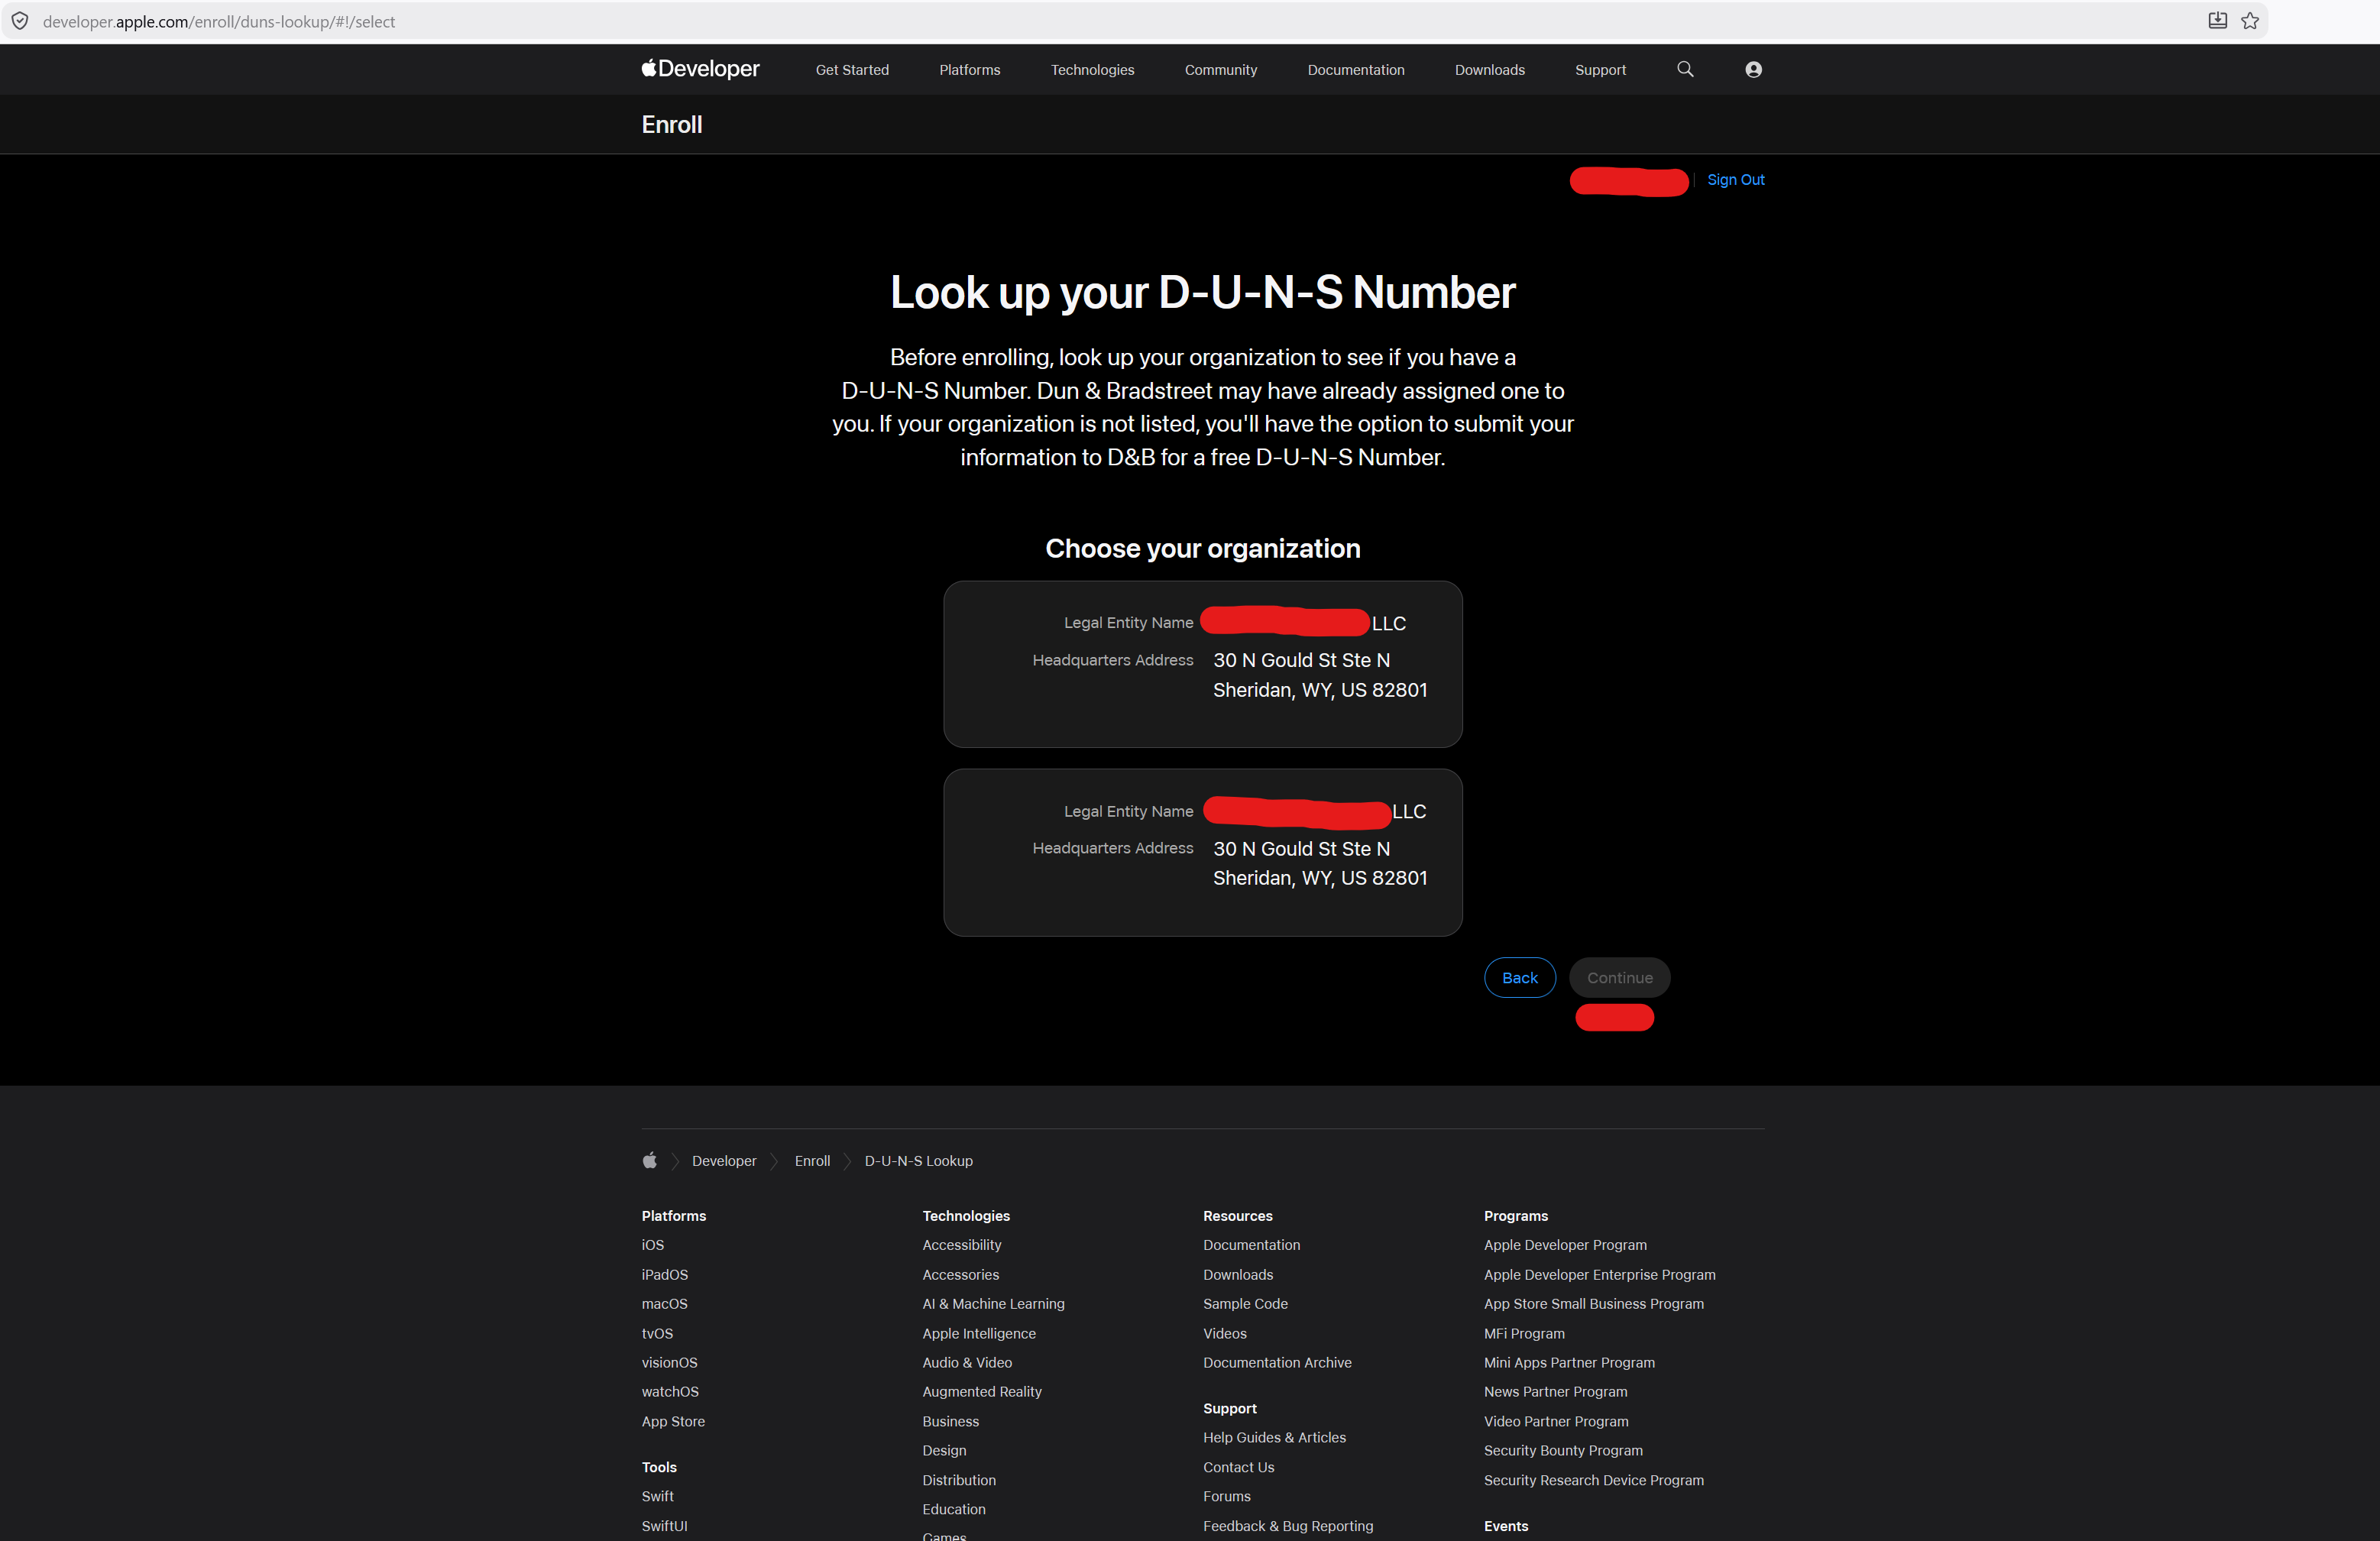Open AI & Machine Learning link
Image resolution: width=2380 pixels, height=1541 pixels.
click(993, 1304)
